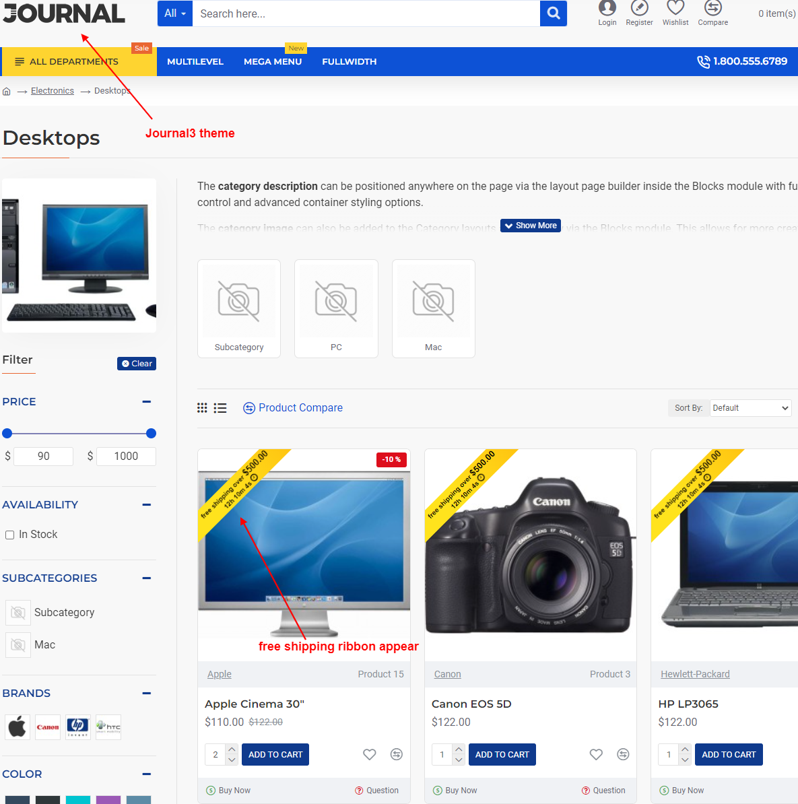798x804 pixels.
Task: Expand description with Show More
Action: click(530, 226)
